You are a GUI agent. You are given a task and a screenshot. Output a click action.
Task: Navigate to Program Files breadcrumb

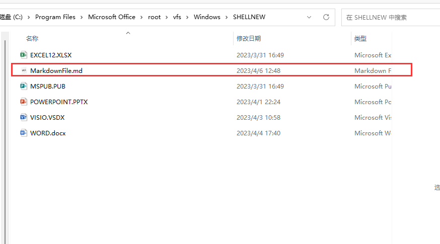(x=55, y=17)
